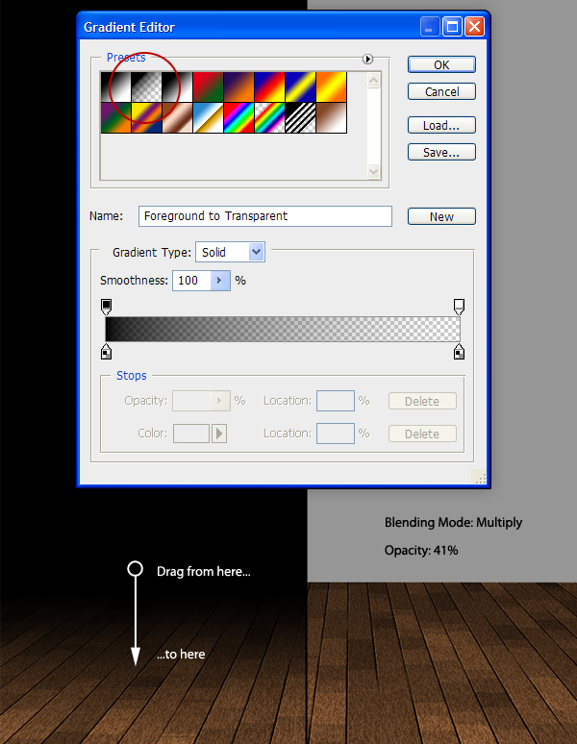Screen dimensions: 577x744
Task: Open the presets flyout menu arrow
Action: [x=367, y=60]
